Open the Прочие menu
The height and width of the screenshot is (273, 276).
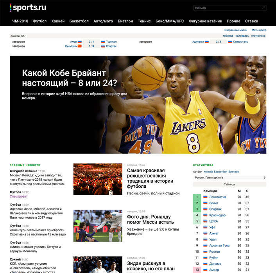[x=233, y=21]
